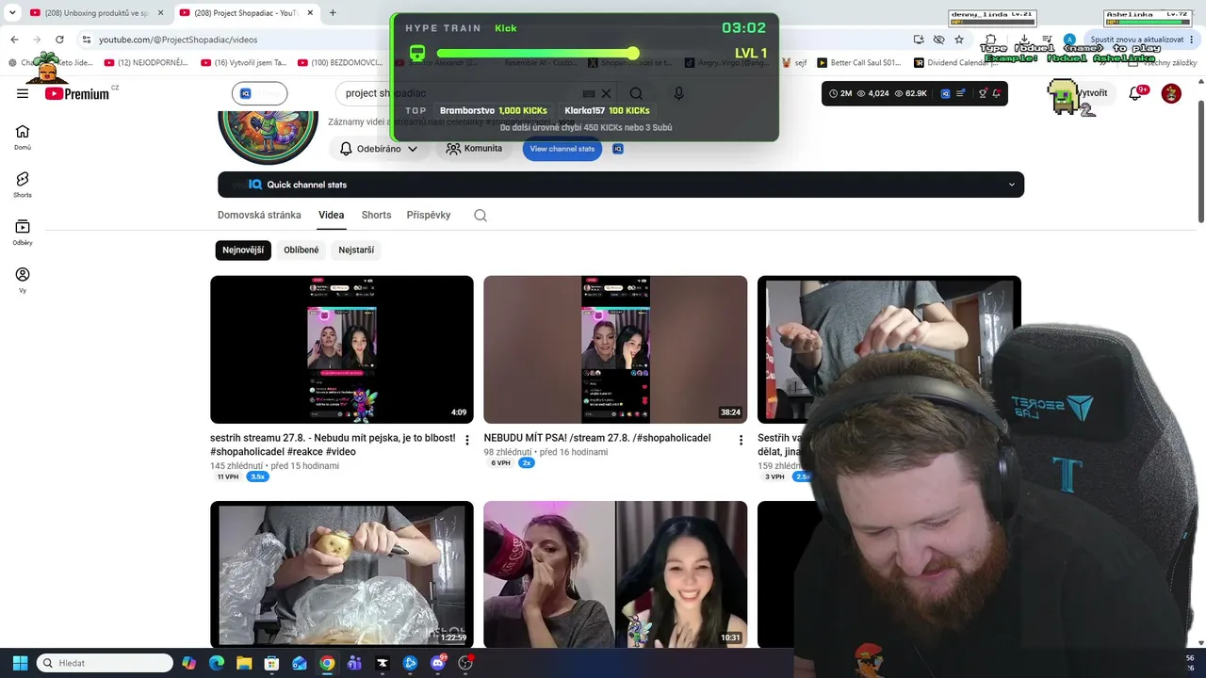Play the 4:09 sestřih streamu video thumbnail

(x=342, y=349)
